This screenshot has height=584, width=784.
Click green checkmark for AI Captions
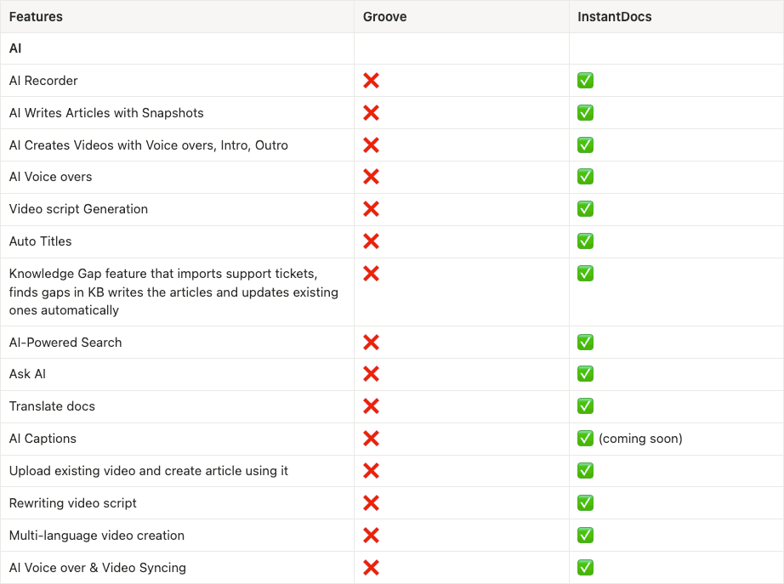pyautogui.click(x=585, y=439)
